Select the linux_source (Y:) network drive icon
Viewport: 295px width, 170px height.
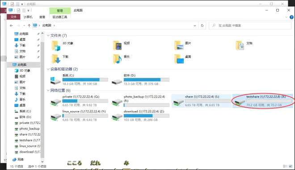(x=55, y=117)
